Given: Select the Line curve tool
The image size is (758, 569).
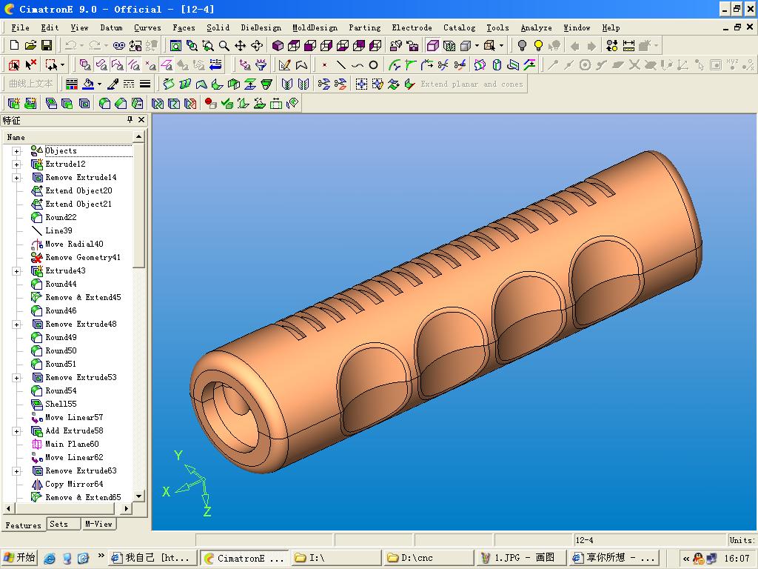Looking at the screenshot, I should [x=341, y=64].
